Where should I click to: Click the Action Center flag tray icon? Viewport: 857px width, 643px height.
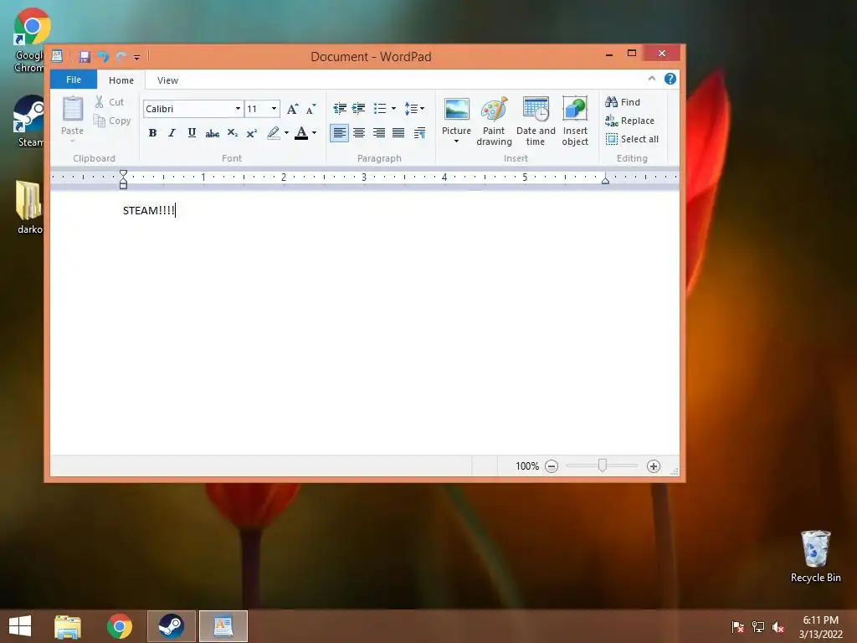[737, 627]
